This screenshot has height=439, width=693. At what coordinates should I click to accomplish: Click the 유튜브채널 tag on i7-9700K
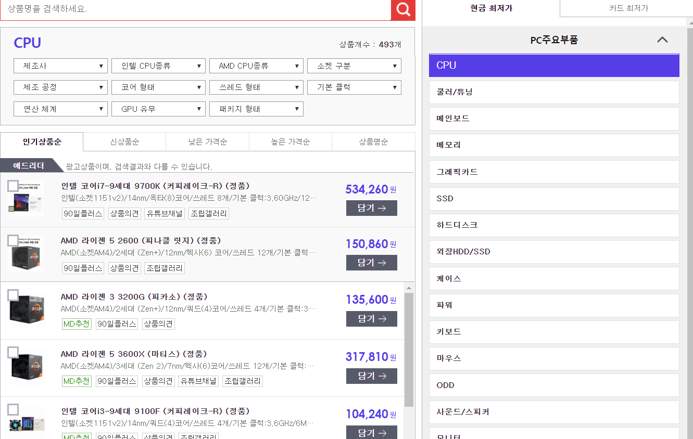tap(164, 213)
